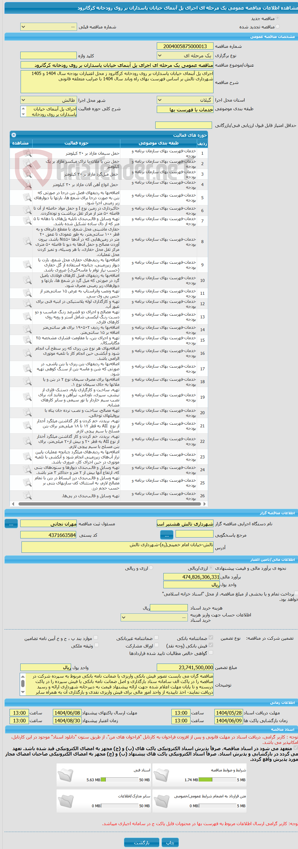Viewport: 298px width, 849px height.
Task: Open the view icon for activity row 13
Action: (x=27, y=317)
